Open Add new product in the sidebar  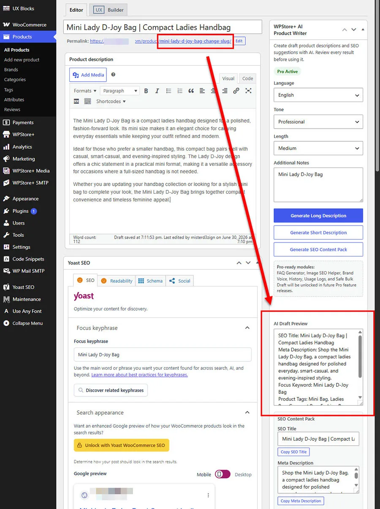coord(22,60)
